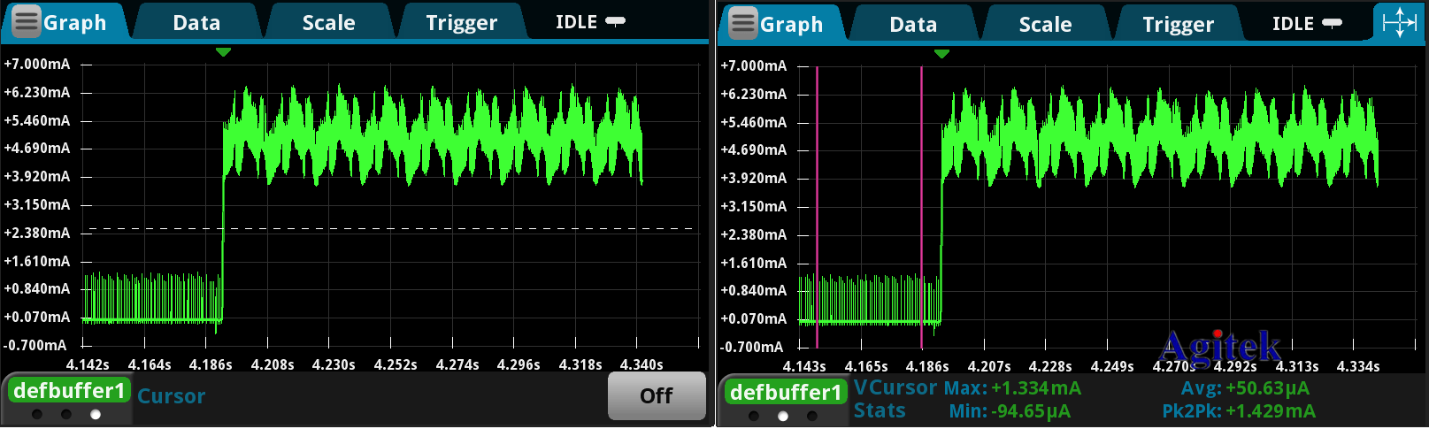This screenshot has height=429, width=1429.
Task: Toggle the Cursor Off button
Action: pyautogui.click(x=656, y=395)
